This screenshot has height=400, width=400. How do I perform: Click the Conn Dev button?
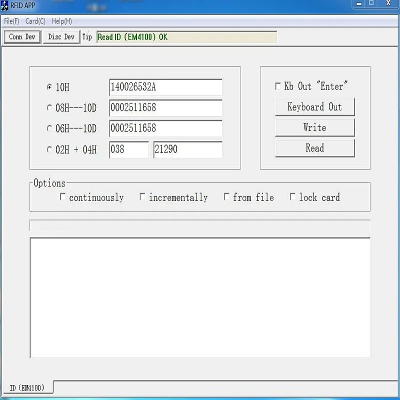coord(21,36)
